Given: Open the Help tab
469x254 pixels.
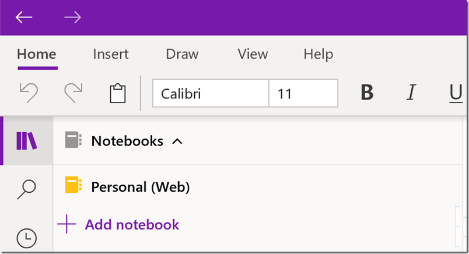Looking at the screenshot, I should tap(318, 54).
